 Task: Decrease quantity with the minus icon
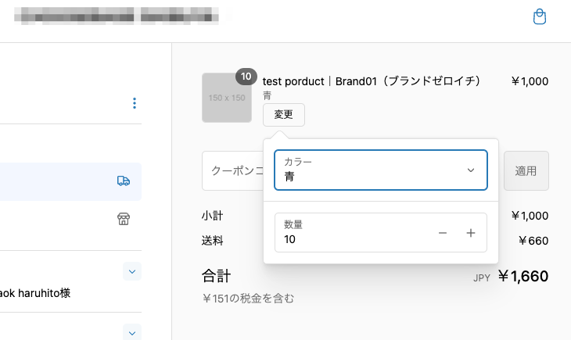pyautogui.click(x=443, y=233)
